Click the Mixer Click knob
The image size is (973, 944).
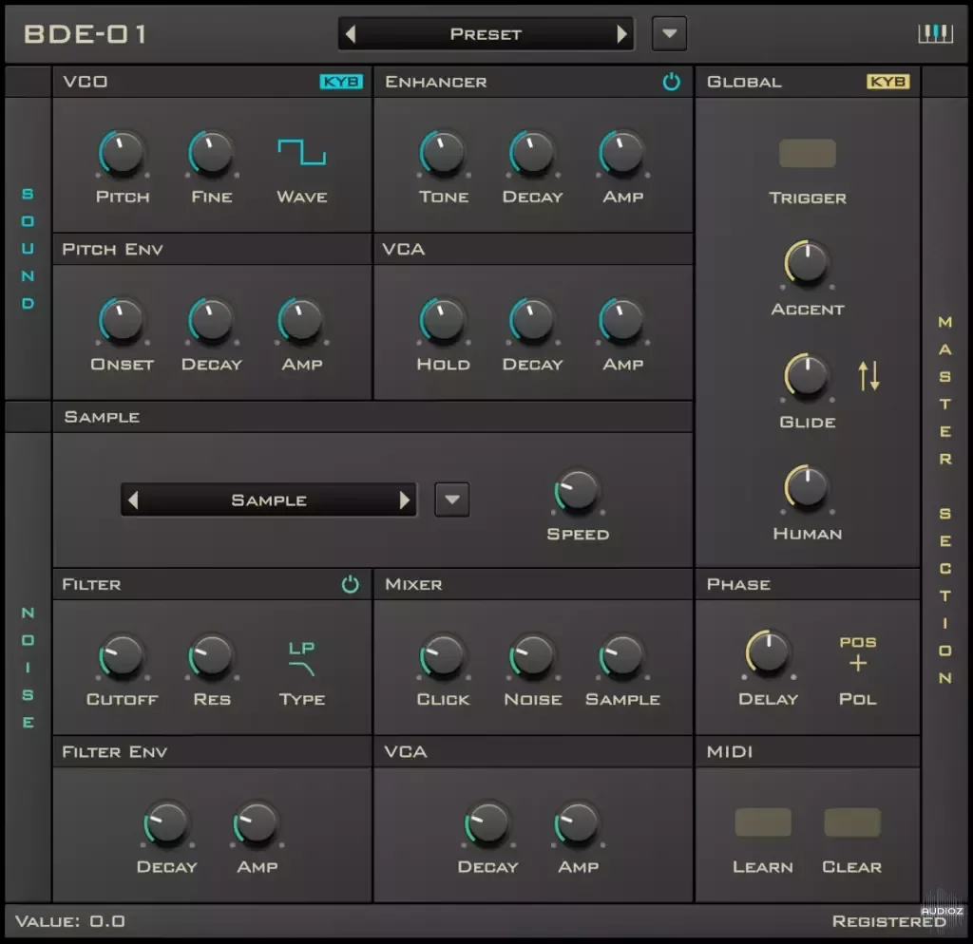[x=443, y=655]
